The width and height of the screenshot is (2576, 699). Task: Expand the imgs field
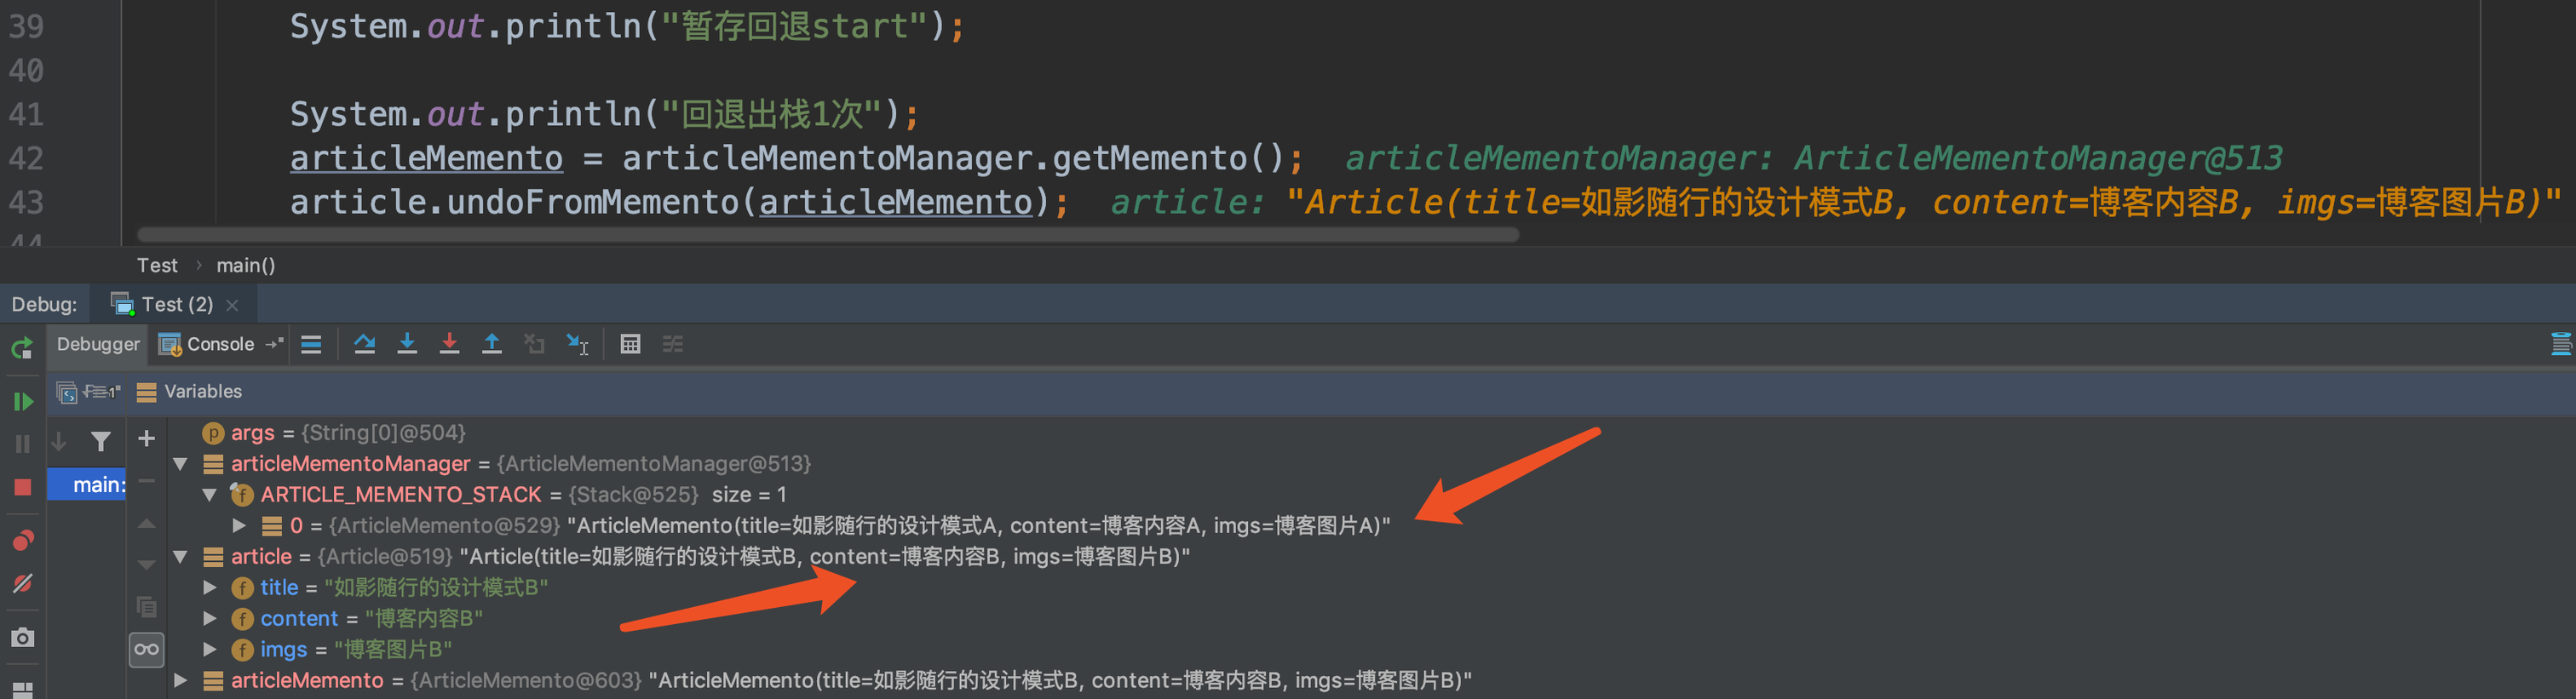pos(210,650)
